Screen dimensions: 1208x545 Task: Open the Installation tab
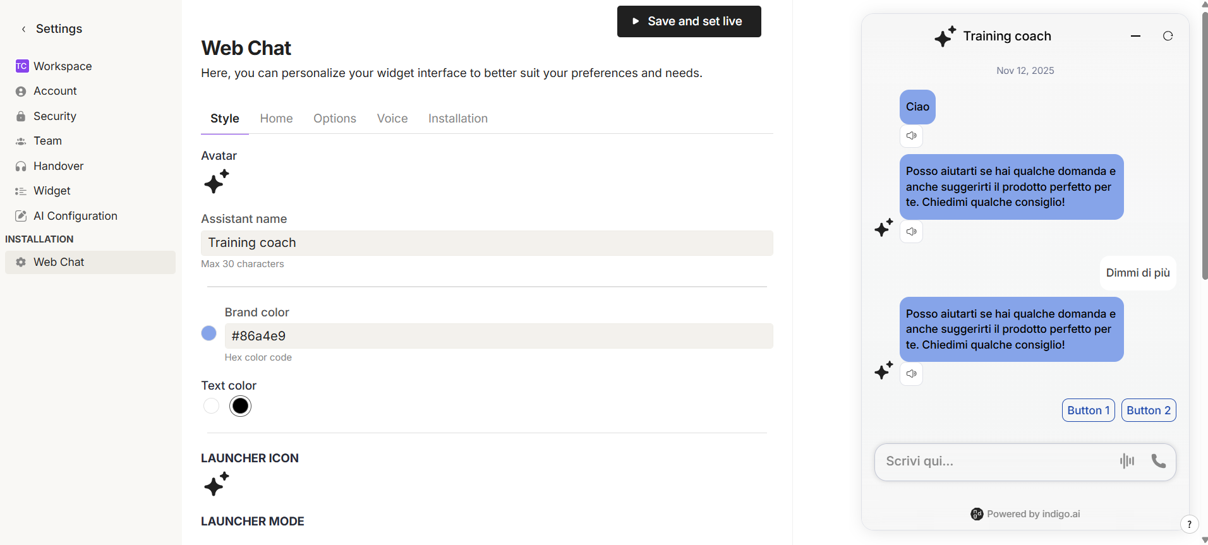[x=457, y=119]
